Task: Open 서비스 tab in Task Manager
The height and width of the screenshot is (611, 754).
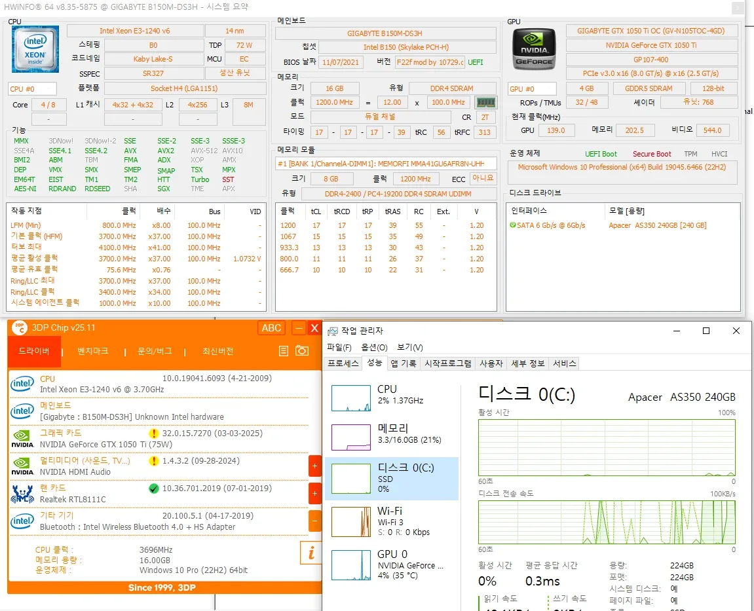Action: [564, 363]
